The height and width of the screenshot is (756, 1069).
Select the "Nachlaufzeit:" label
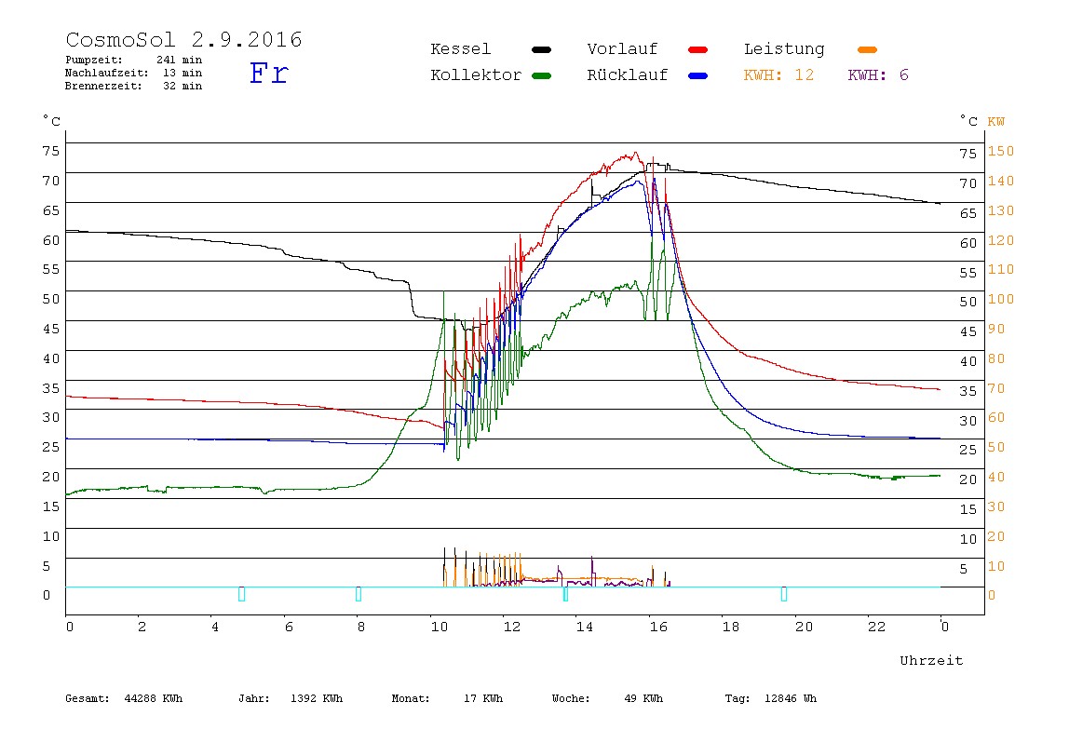(x=107, y=73)
